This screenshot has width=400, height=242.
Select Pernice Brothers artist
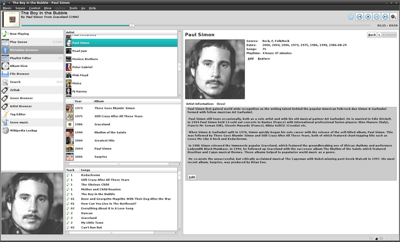tap(121, 59)
